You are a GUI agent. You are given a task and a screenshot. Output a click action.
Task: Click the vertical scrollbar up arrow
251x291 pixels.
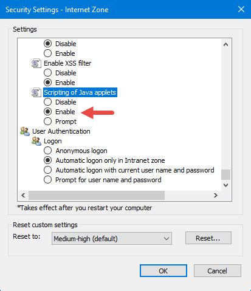[x=225, y=44]
